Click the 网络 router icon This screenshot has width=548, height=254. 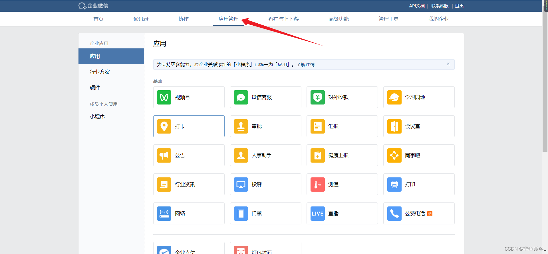164,214
